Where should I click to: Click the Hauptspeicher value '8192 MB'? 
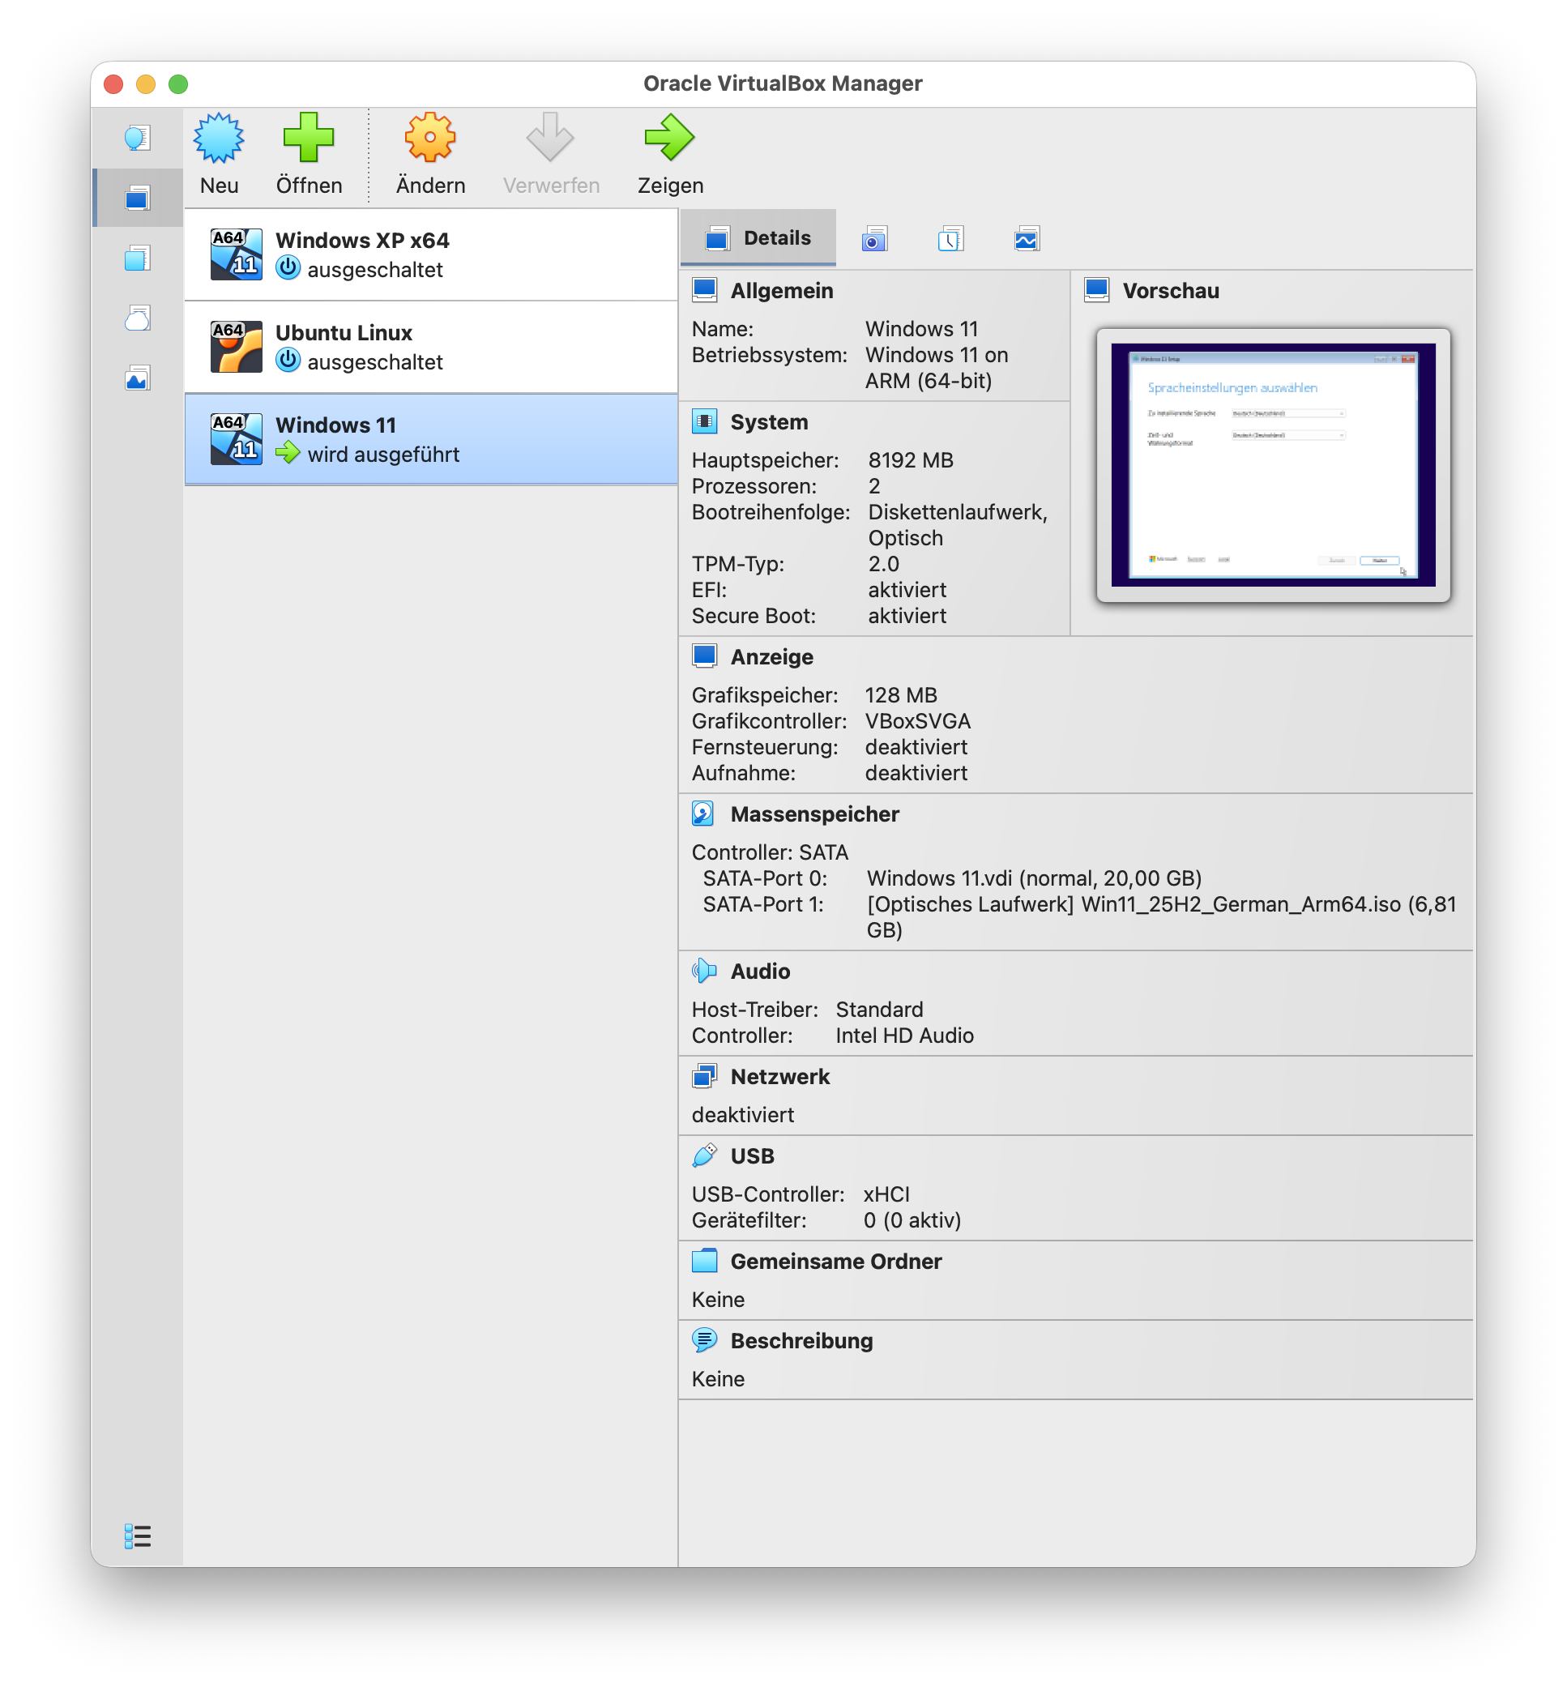[x=911, y=459]
